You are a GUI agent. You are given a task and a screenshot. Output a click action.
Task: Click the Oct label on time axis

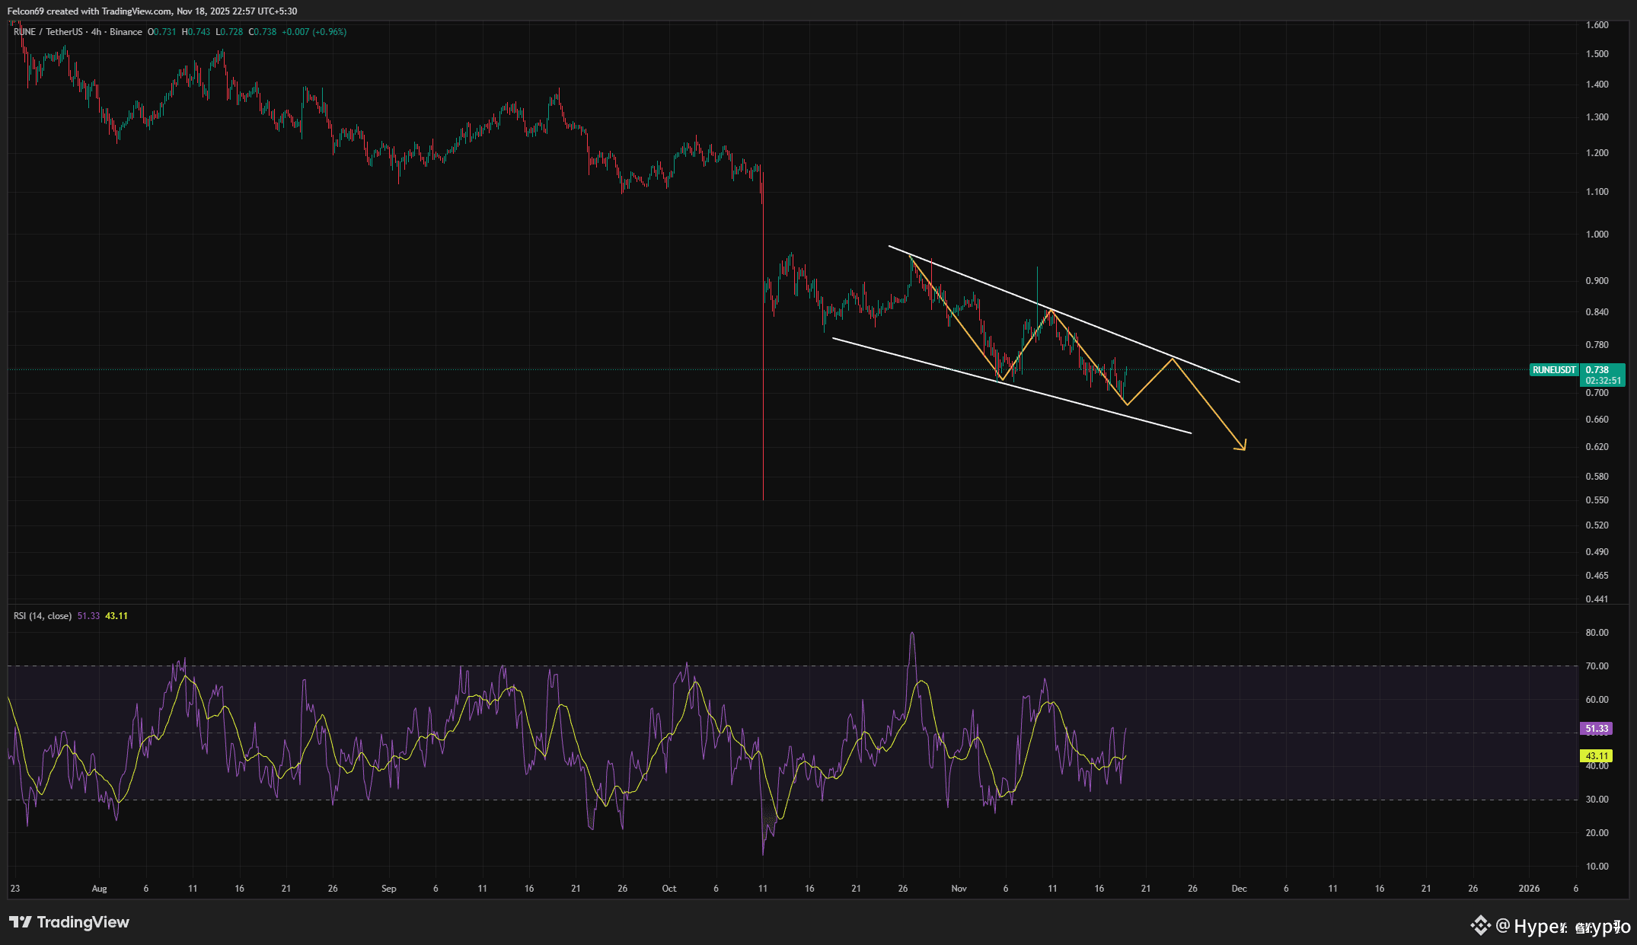669,889
